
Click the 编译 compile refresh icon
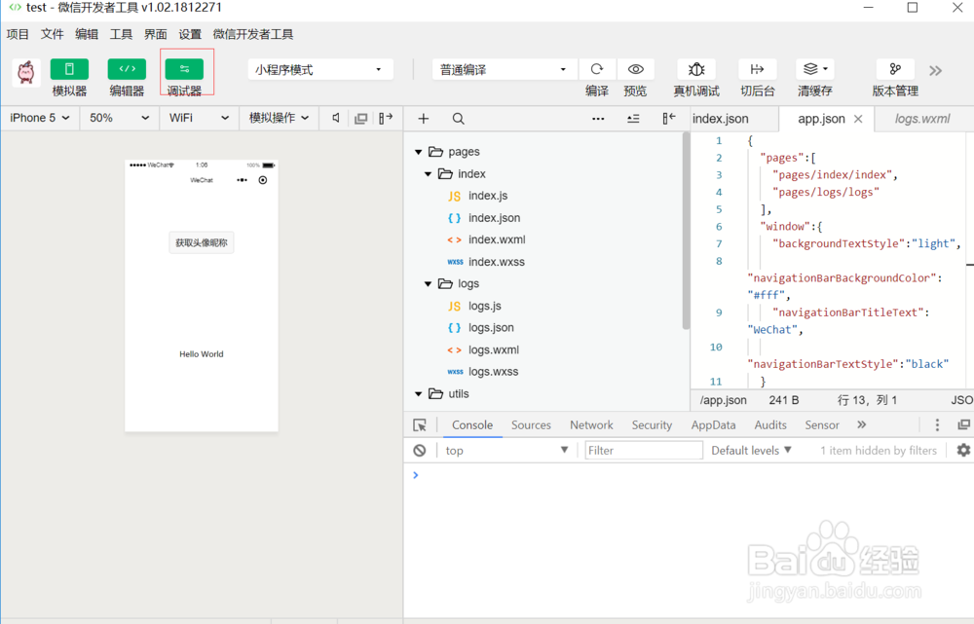point(597,69)
